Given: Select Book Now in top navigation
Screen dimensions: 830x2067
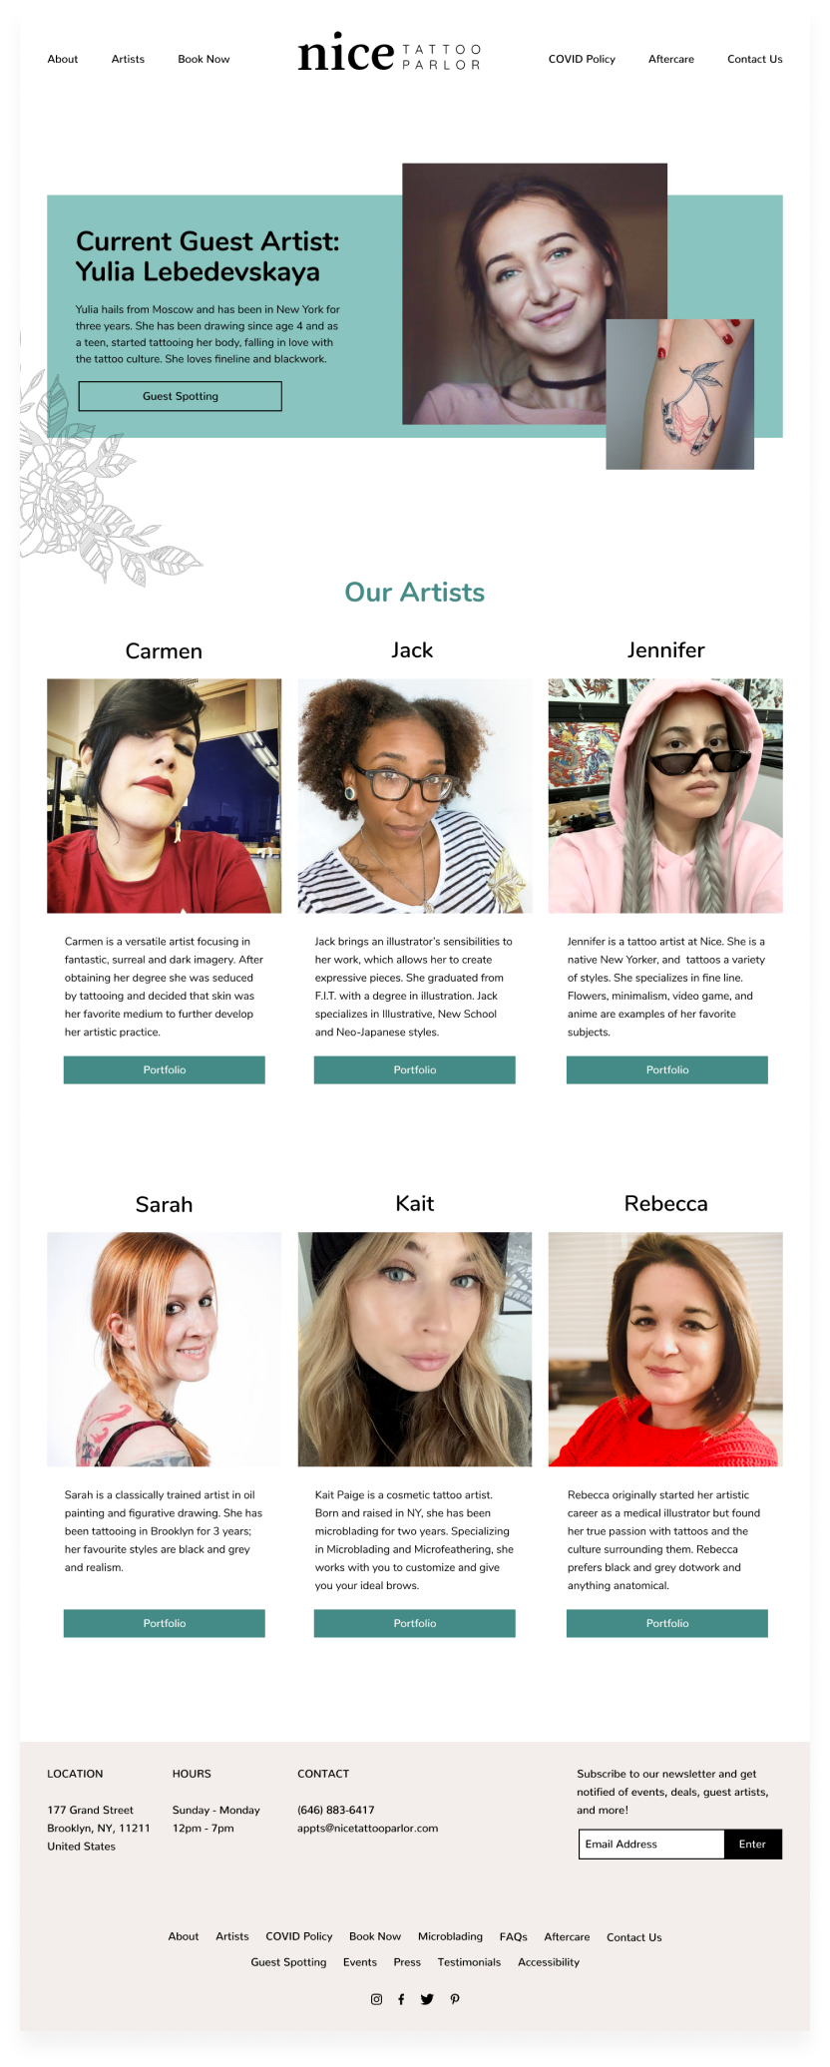Looking at the screenshot, I should (x=204, y=59).
